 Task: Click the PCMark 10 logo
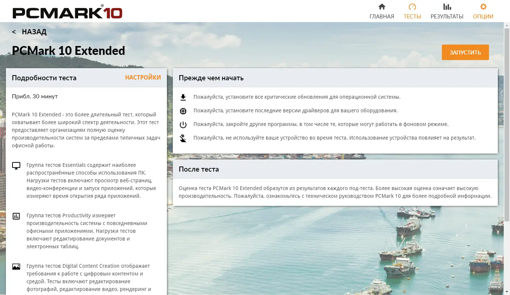67,11
